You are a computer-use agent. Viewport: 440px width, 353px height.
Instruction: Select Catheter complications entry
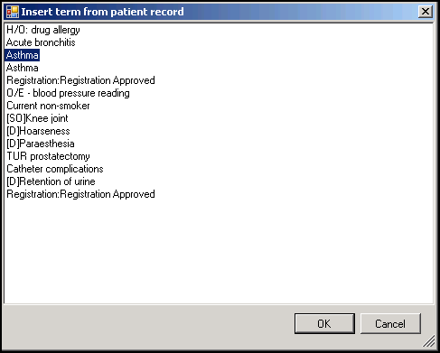55,169
